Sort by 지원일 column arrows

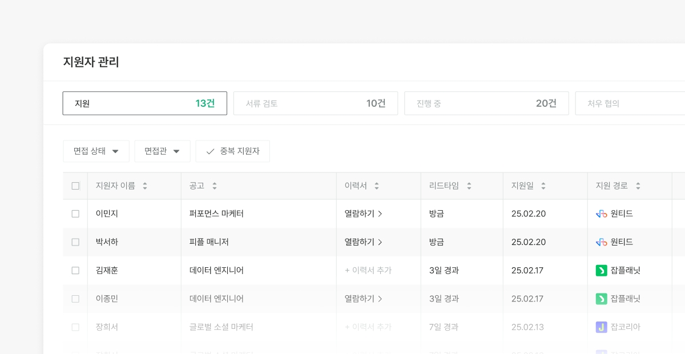543,186
